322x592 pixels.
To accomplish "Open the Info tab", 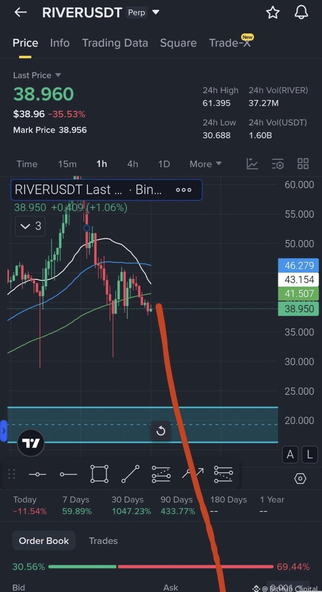I will (60, 43).
